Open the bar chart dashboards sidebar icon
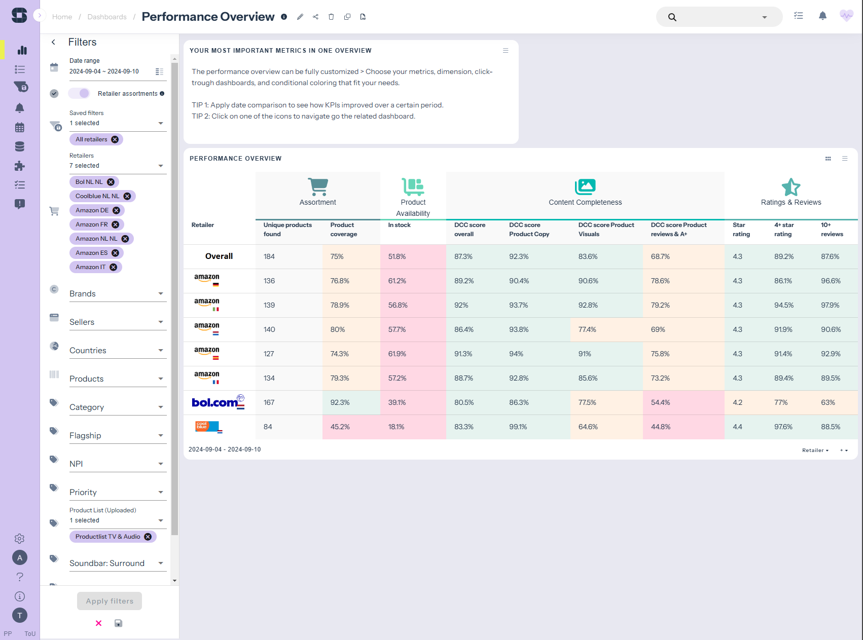This screenshot has width=863, height=640. [x=21, y=50]
